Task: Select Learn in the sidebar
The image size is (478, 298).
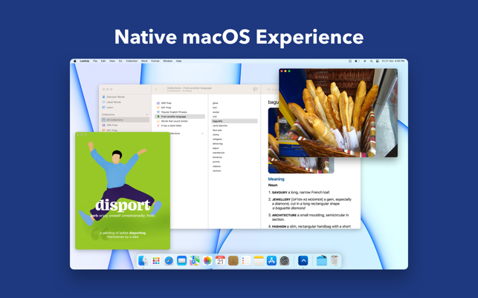Action: [125, 107]
